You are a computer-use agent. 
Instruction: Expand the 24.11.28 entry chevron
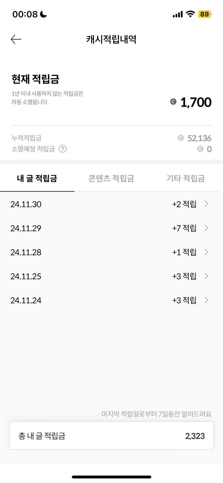pos(206,252)
